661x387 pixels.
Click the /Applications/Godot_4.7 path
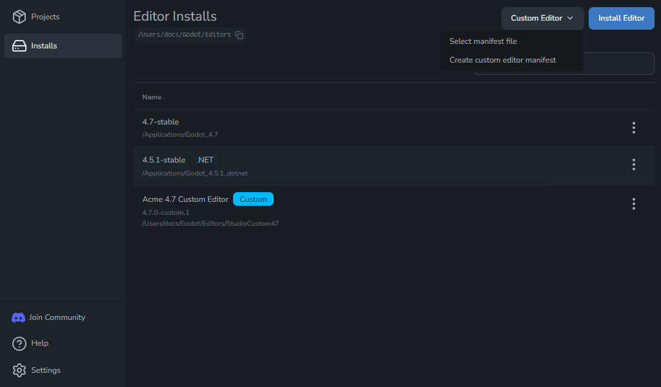[180, 135]
